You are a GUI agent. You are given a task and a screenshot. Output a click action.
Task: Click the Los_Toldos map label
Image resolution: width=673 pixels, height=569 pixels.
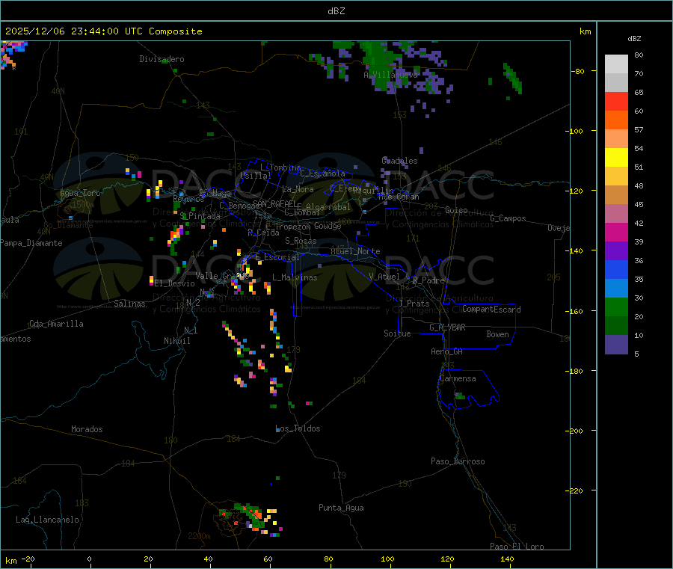point(298,428)
